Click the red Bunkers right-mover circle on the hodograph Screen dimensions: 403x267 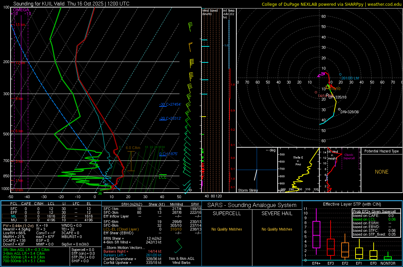[316, 92]
